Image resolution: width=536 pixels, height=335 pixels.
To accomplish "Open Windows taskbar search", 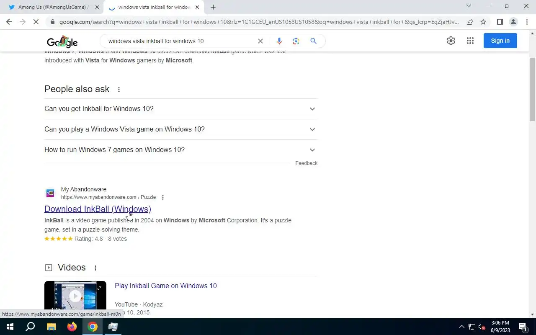I will 30,327.
